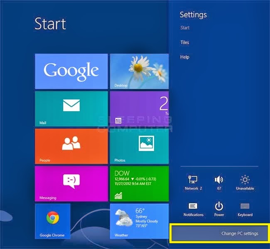270x249 pixels.
Task: Open the green DOW finance tile
Action: click(x=139, y=183)
